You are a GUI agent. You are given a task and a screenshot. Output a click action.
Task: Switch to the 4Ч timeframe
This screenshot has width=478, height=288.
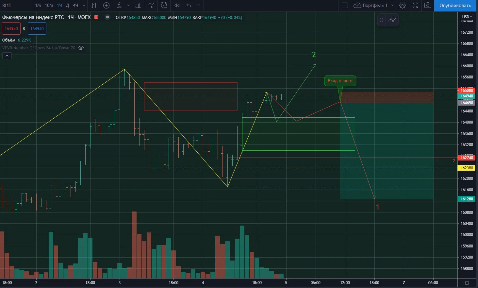click(75, 5)
